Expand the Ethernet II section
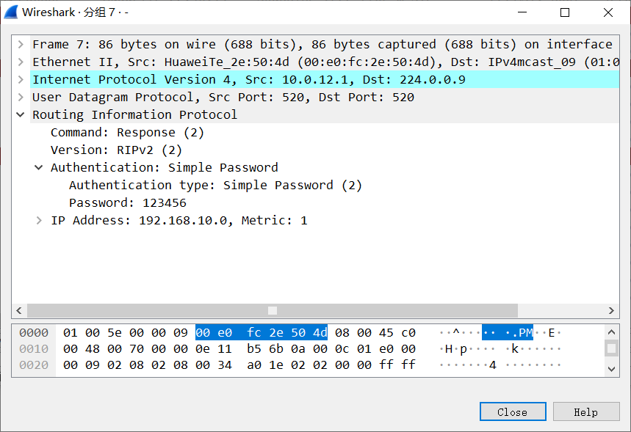Image resolution: width=631 pixels, height=432 pixels. tap(20, 62)
